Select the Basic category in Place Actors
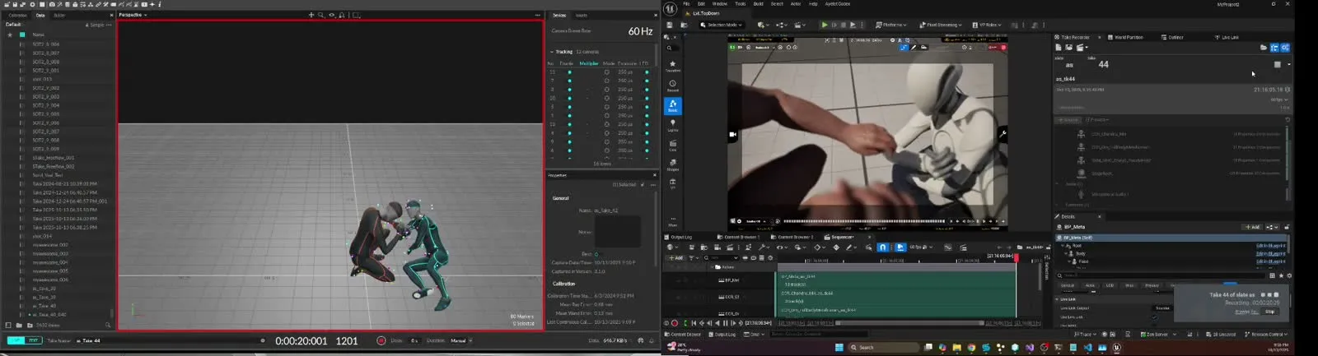The image size is (1318, 356). point(673,105)
